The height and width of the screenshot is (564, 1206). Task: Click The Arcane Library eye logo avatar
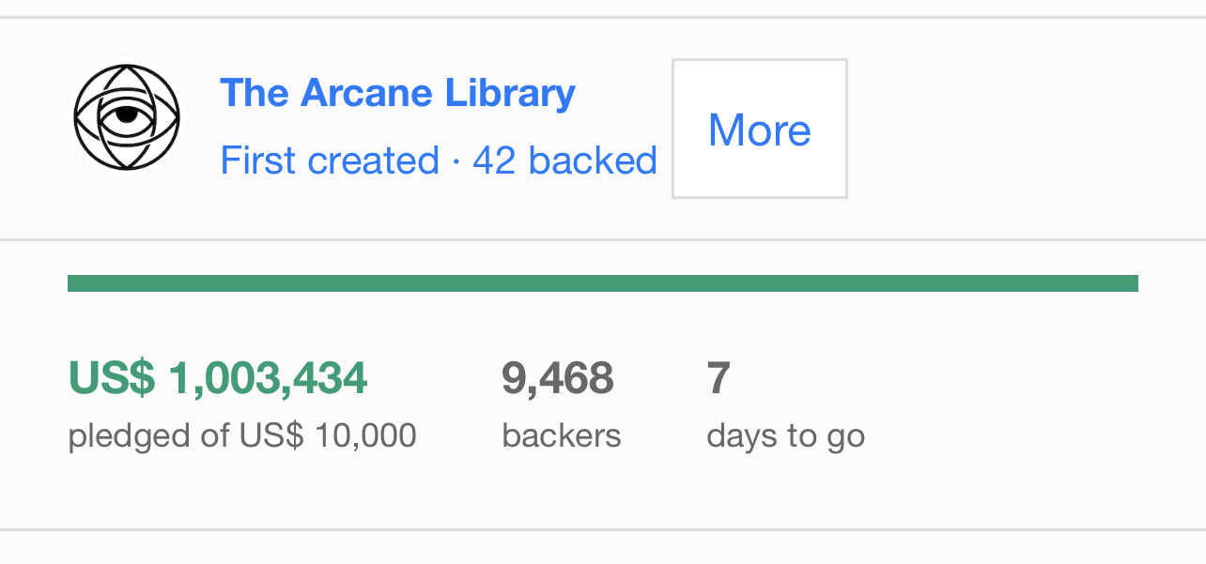coord(127,118)
